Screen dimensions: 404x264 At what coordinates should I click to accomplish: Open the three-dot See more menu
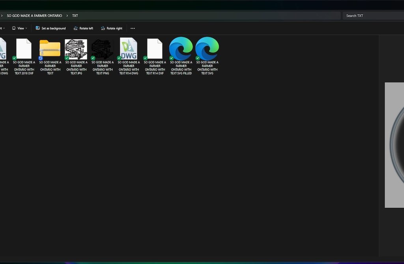tap(133, 28)
